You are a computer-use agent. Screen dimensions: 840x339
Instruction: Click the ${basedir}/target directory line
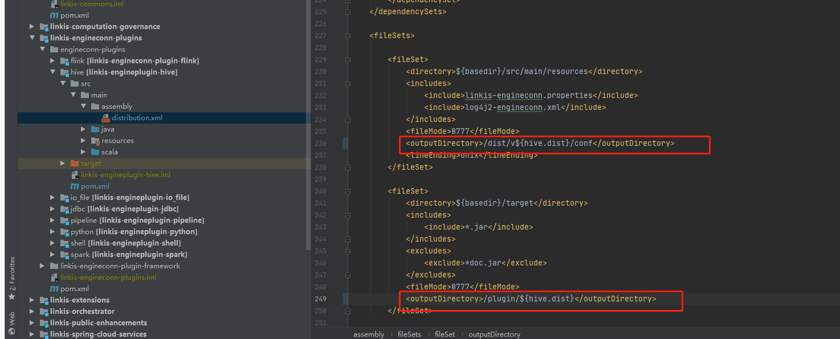(496, 203)
